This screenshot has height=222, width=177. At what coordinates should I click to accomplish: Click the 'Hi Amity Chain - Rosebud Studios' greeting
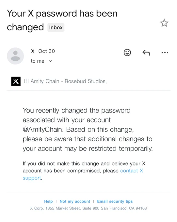[x=65, y=81]
